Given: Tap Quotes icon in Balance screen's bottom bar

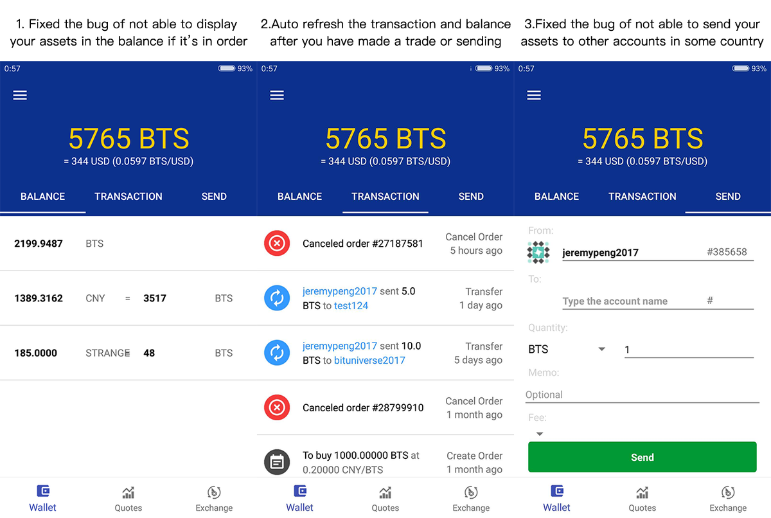Looking at the screenshot, I should 128,493.
